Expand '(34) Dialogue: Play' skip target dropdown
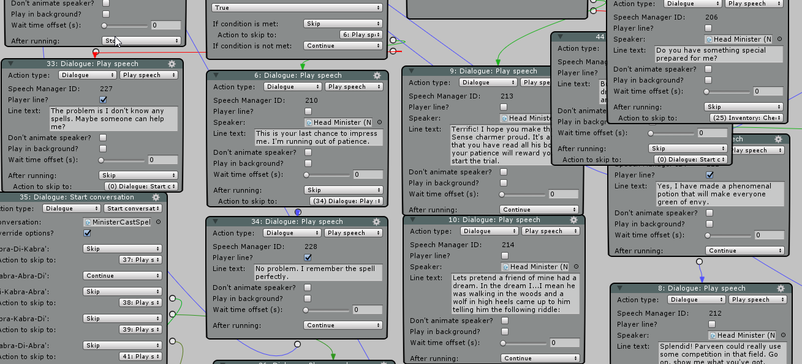The width and height of the screenshot is (802, 364). tap(354, 201)
